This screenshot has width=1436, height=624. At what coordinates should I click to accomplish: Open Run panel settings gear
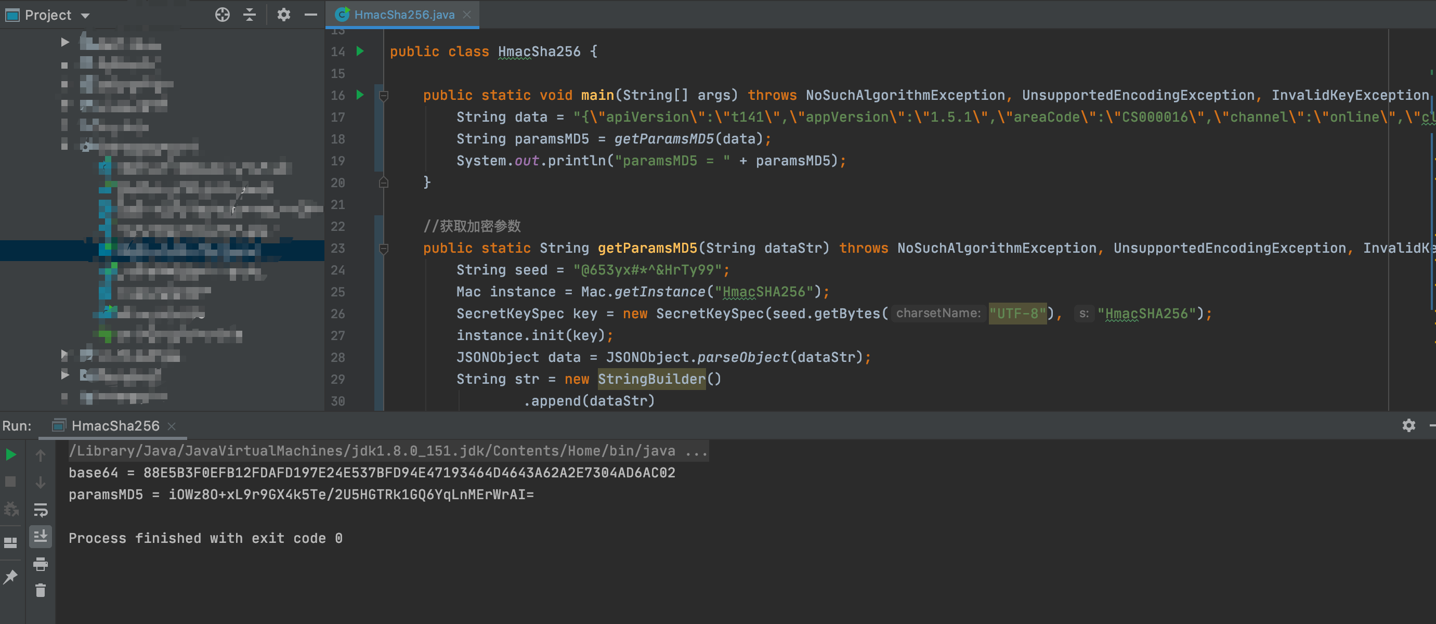(1408, 425)
